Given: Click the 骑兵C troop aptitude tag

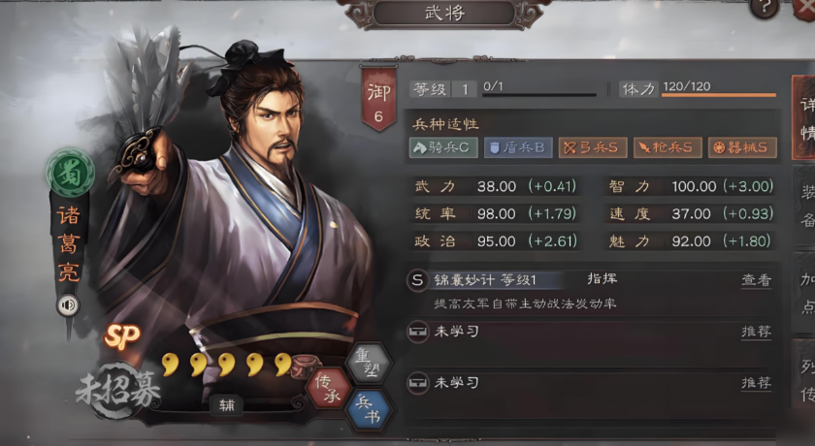Looking at the screenshot, I should pos(443,148).
